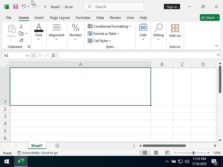The width and height of the screenshot is (223, 167).
Task: Click the scroll down arrow
Action: 220,140
